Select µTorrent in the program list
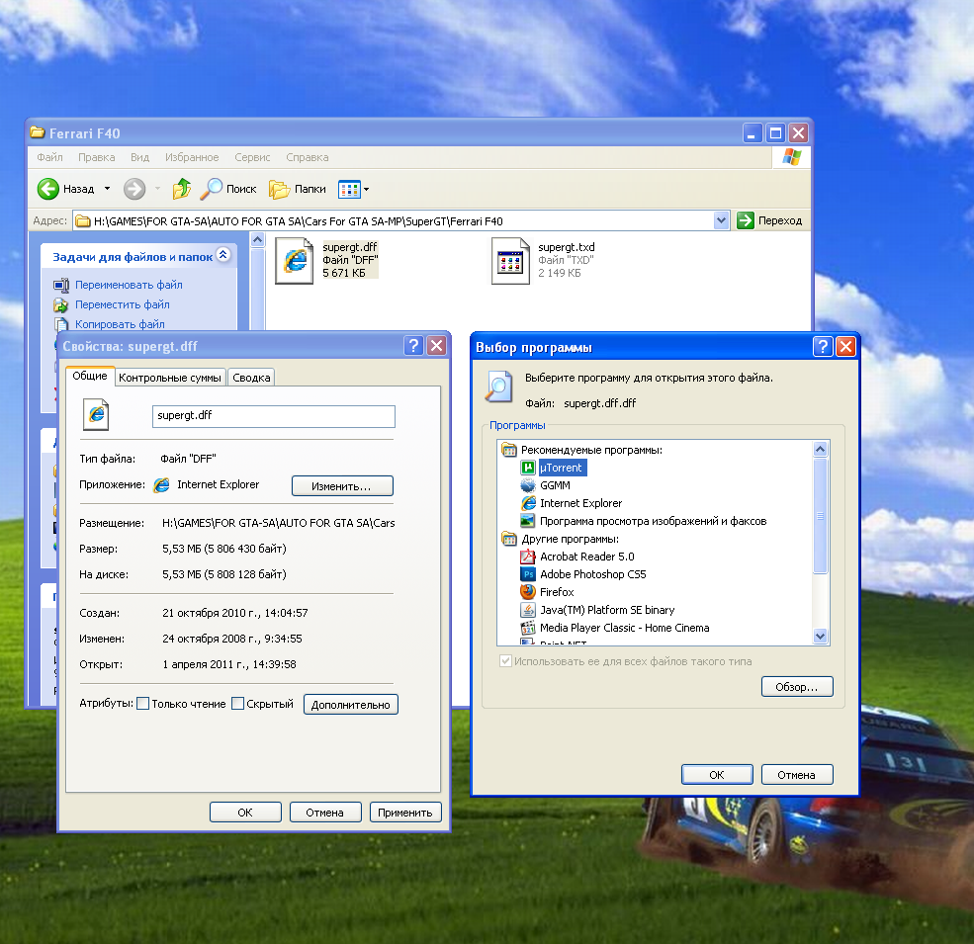 [561, 468]
